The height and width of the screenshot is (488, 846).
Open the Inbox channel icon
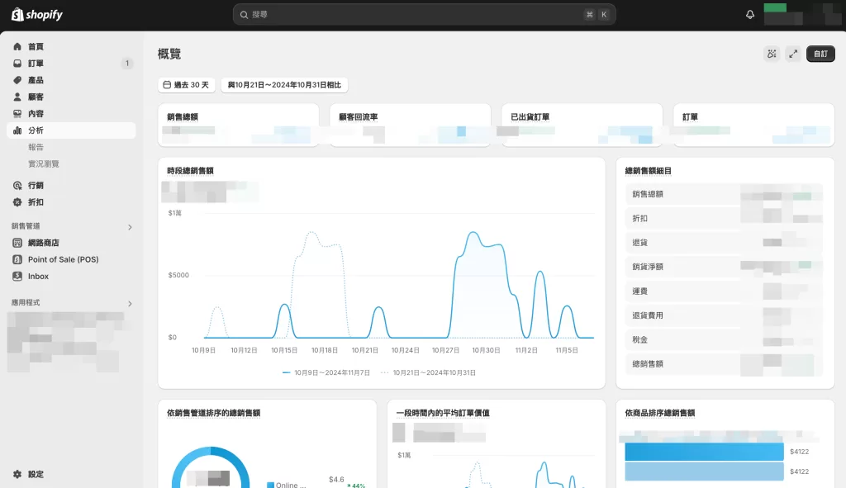click(17, 276)
